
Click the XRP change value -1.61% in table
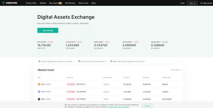(x=106, y=99)
